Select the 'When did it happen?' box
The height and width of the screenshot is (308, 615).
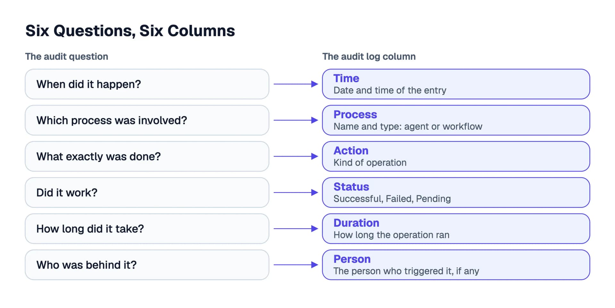click(147, 84)
